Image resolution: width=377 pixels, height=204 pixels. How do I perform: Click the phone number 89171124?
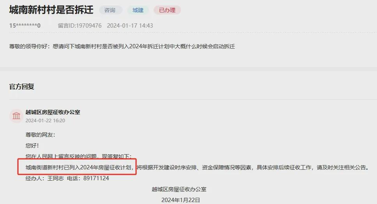click(x=96, y=178)
